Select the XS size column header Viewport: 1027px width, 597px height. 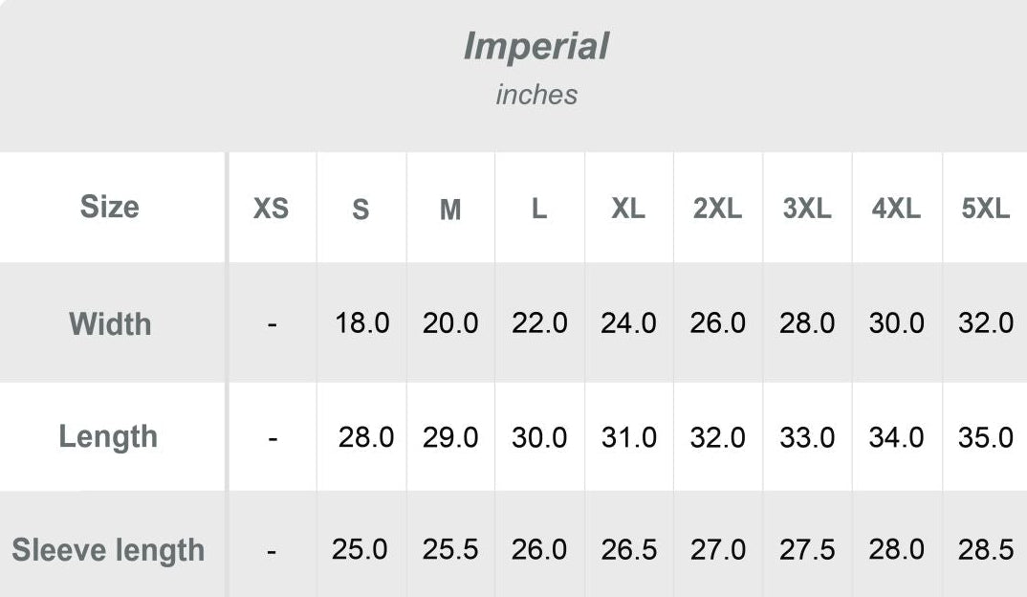click(271, 209)
